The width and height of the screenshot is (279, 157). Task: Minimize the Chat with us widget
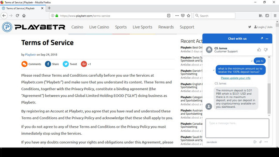coord(267,39)
